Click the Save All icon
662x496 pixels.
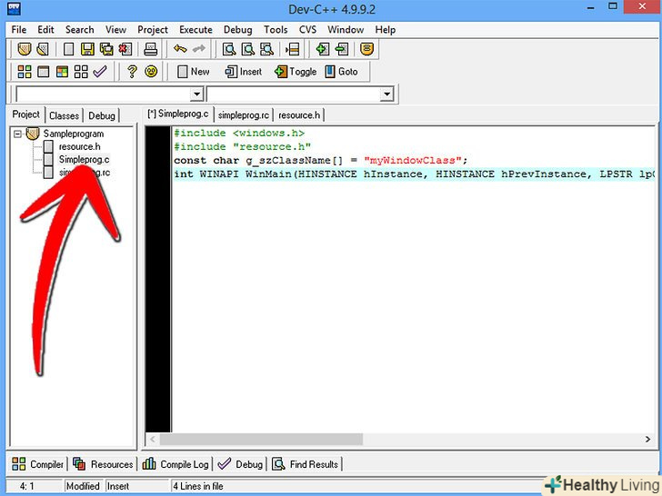[x=106, y=49]
